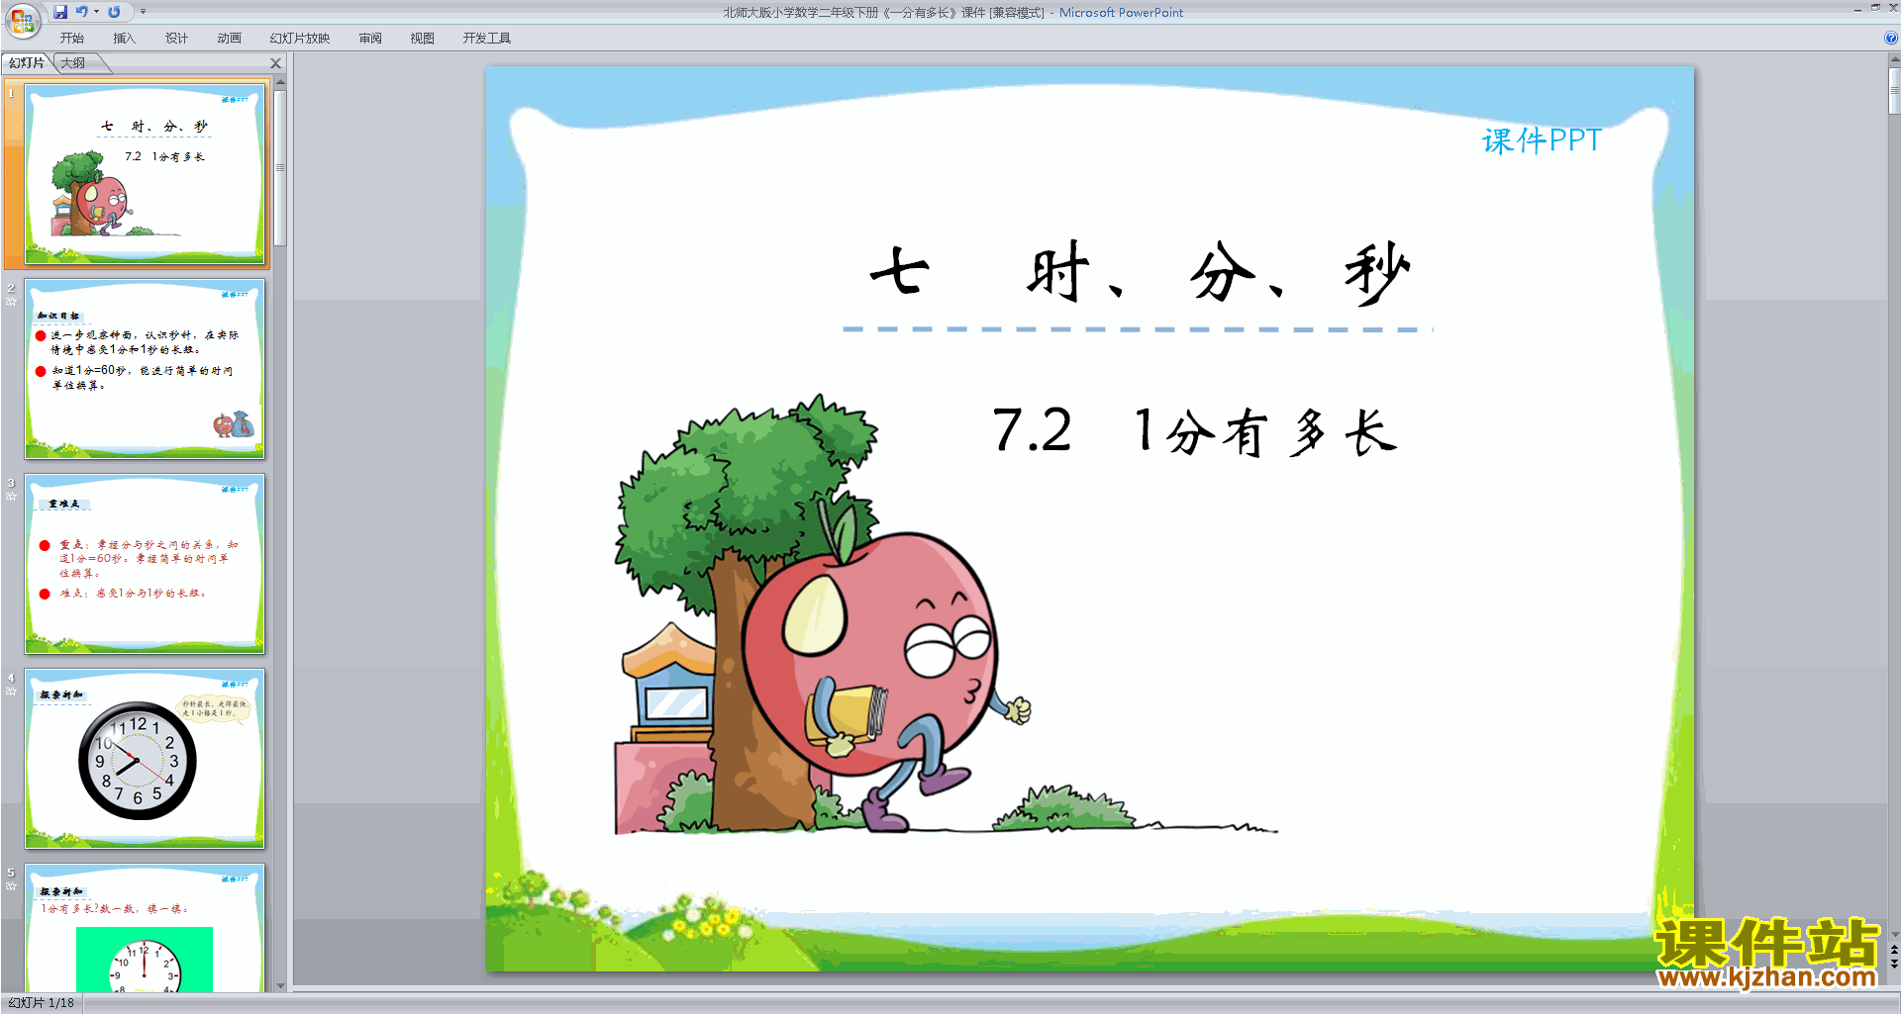1901x1014 pixels.
Task: Open the 视图 ribbon tab
Action: pos(423,39)
